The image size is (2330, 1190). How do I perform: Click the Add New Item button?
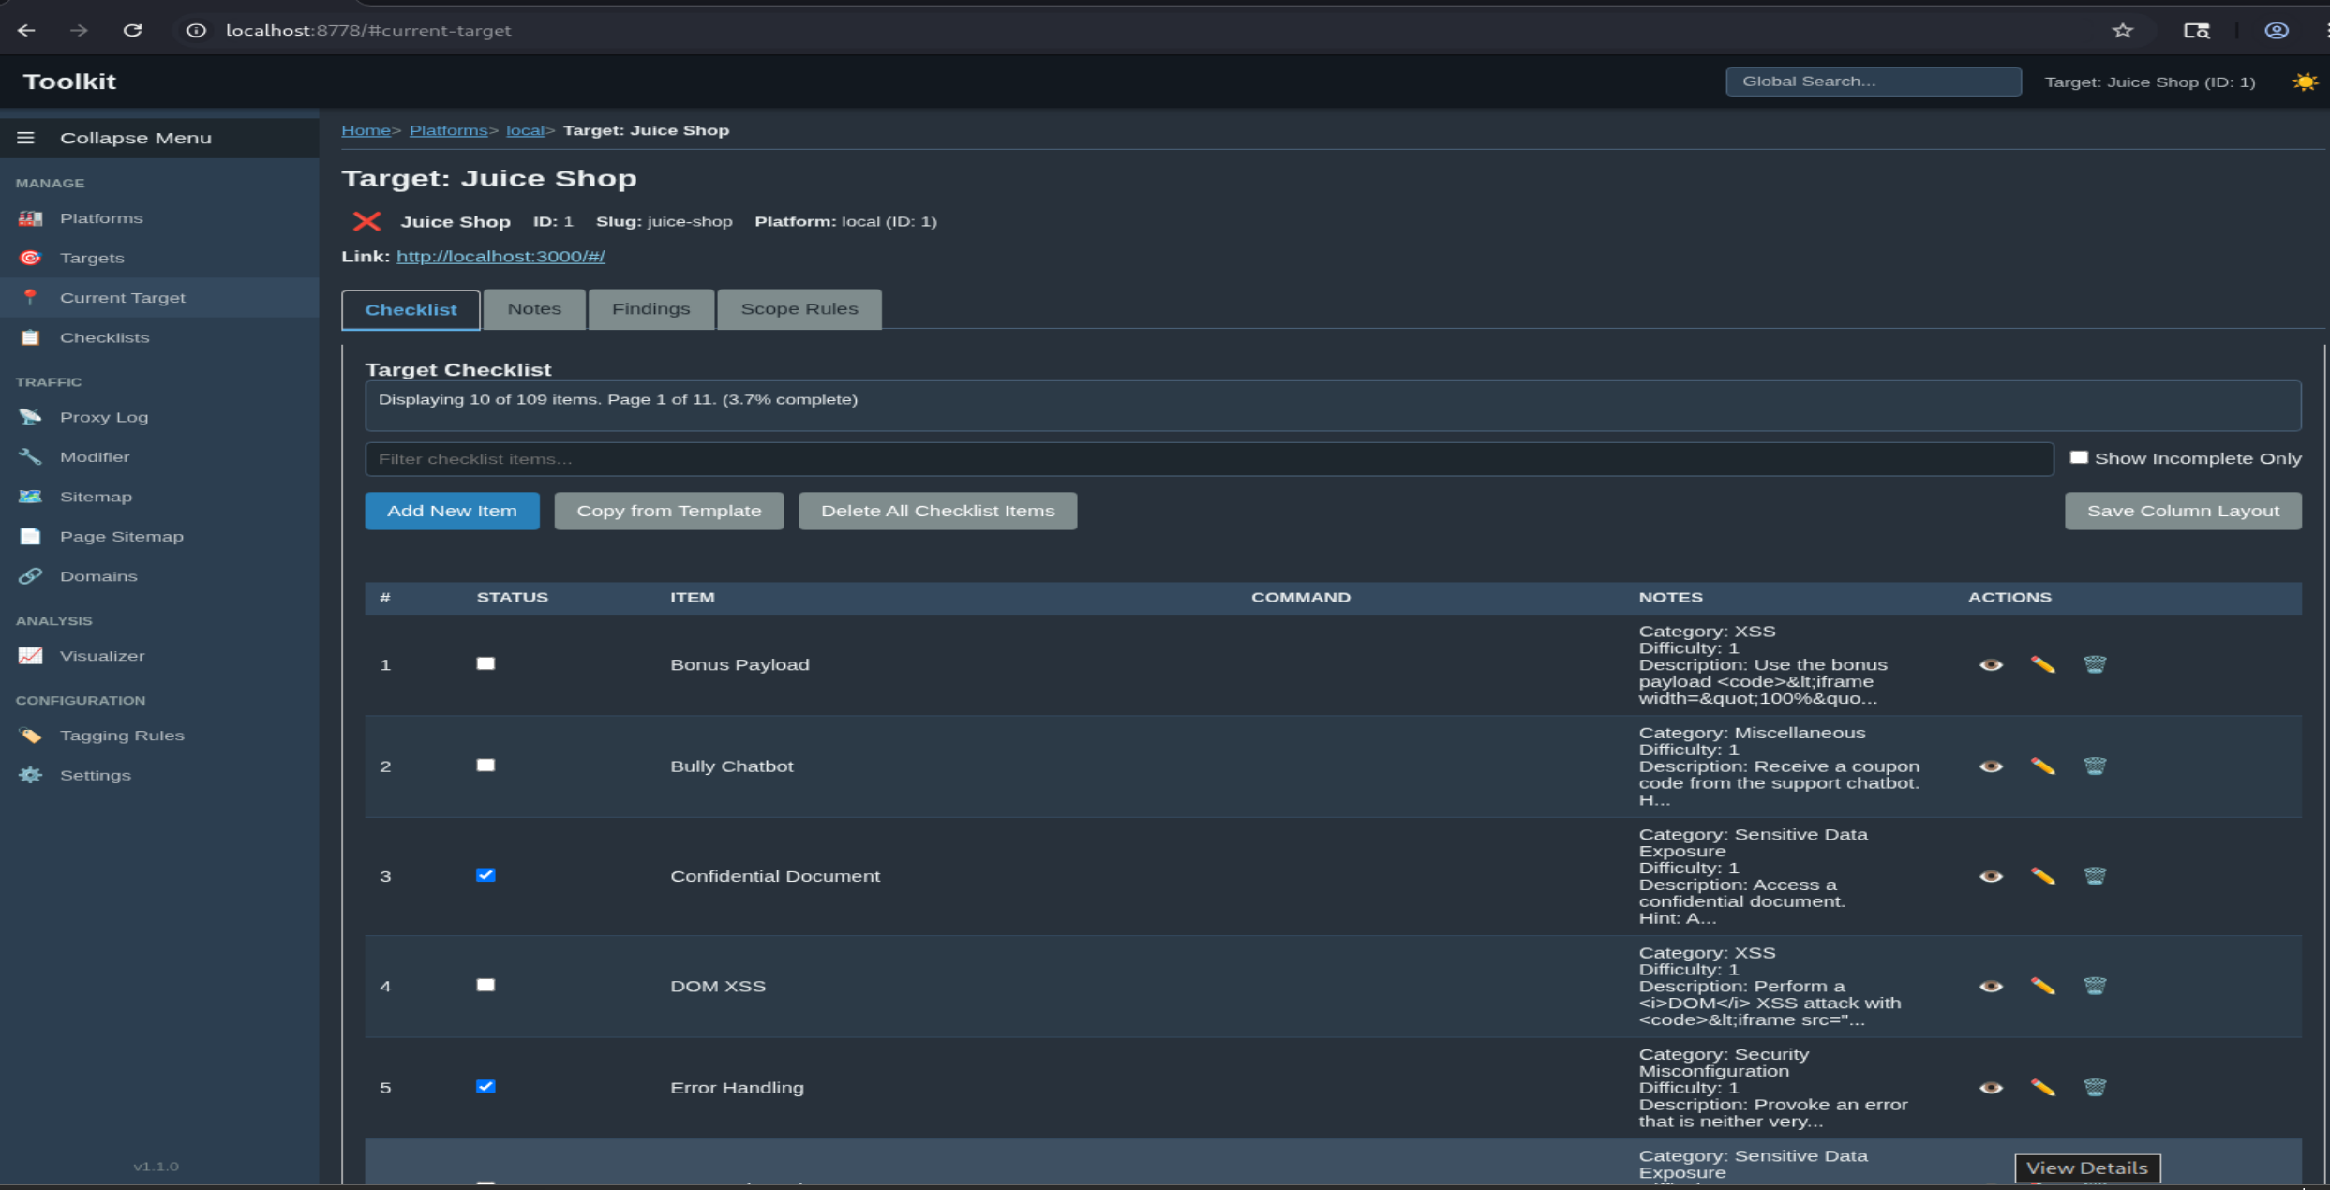[452, 510]
